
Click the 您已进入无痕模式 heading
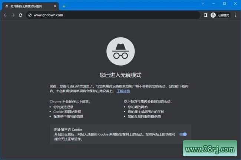pos(121,75)
